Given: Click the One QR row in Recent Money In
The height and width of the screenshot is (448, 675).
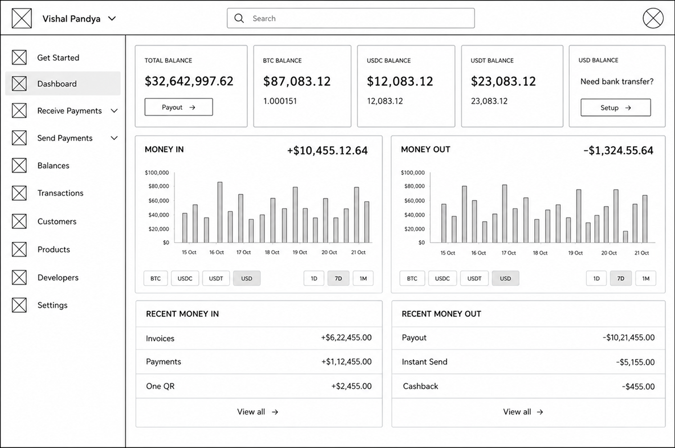Looking at the screenshot, I should point(259,386).
